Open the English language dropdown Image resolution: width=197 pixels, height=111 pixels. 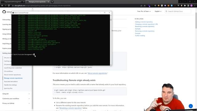(x=158, y=11)
